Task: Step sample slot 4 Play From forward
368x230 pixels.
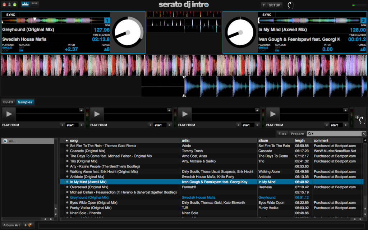Action: click(x=345, y=125)
